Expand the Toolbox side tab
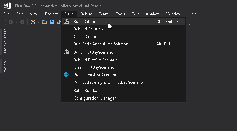The width and height of the screenshot is (237, 131). click(x=5, y=66)
